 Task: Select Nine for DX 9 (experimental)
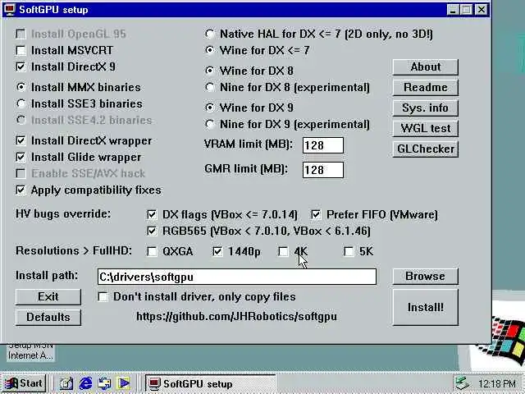click(210, 124)
